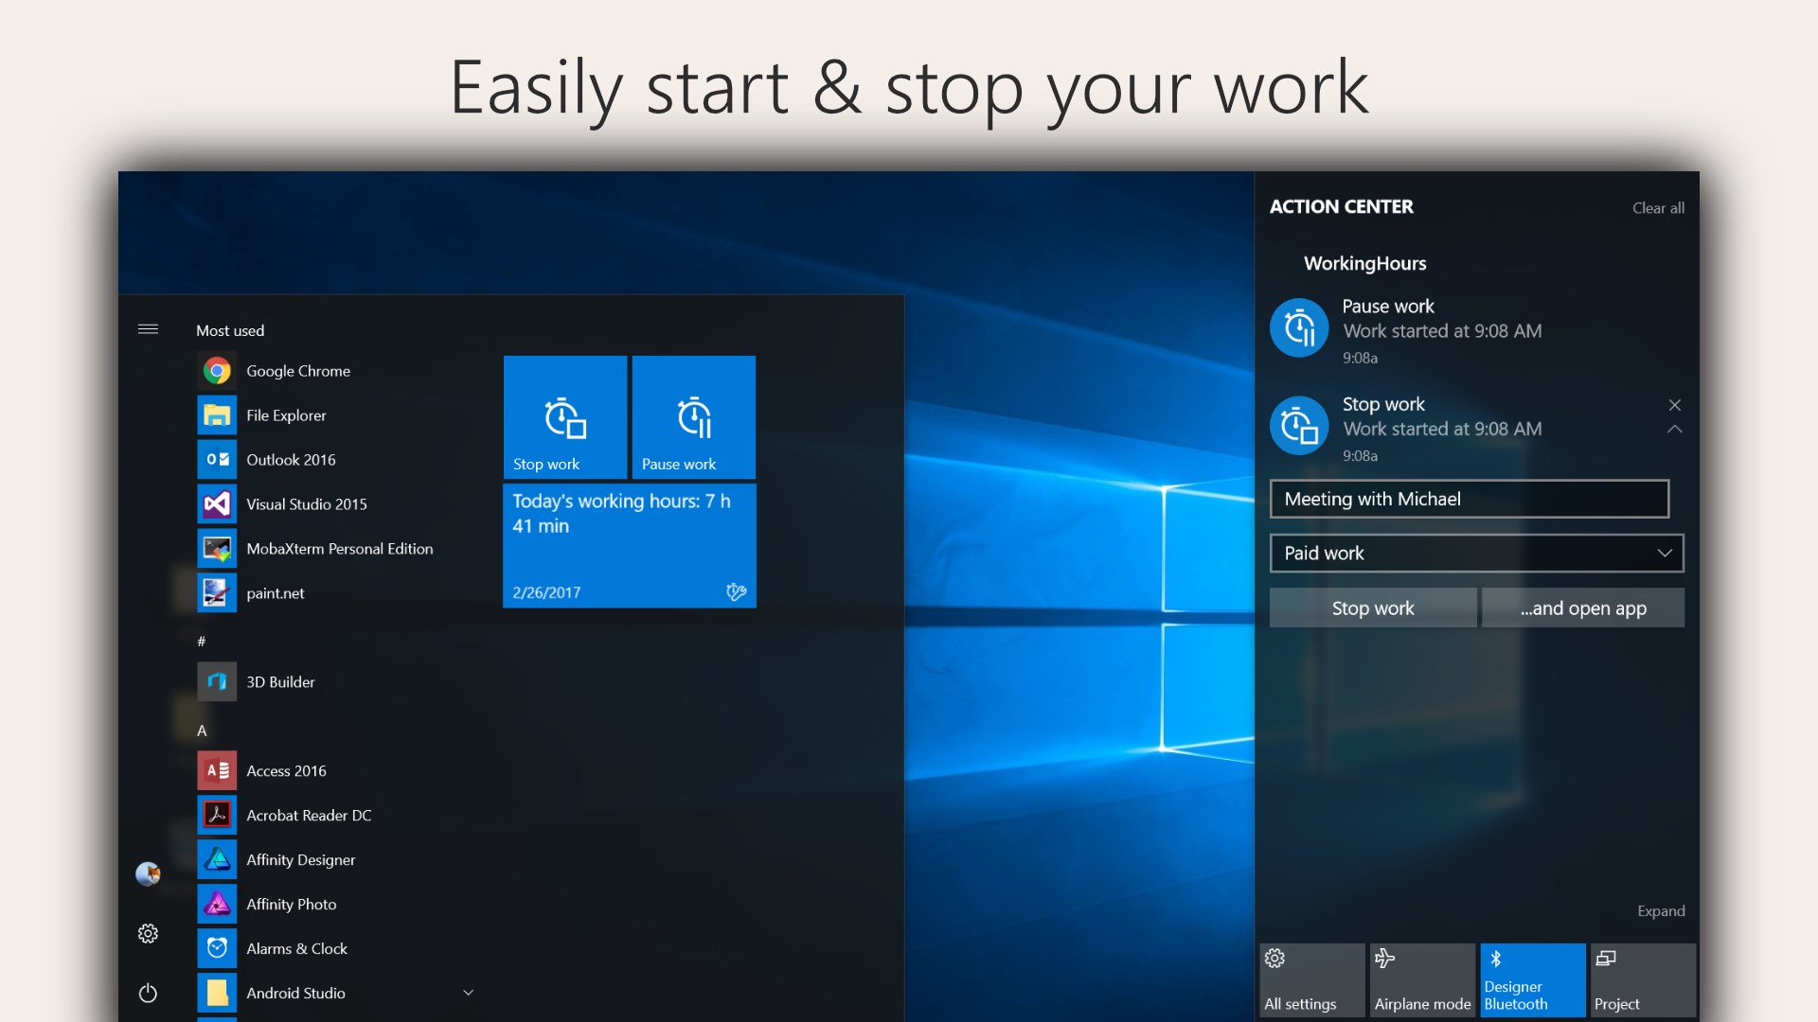1818x1022 pixels.
Task: Start Visual Studio 2015
Action: click(307, 503)
